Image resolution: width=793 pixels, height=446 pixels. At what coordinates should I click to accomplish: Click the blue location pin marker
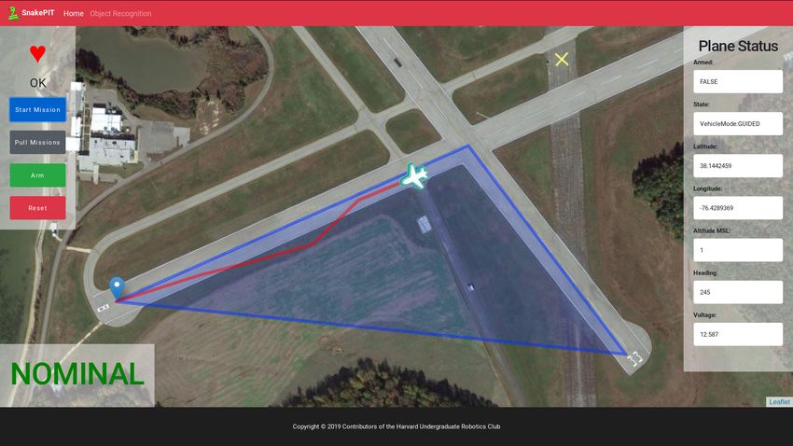[117, 288]
